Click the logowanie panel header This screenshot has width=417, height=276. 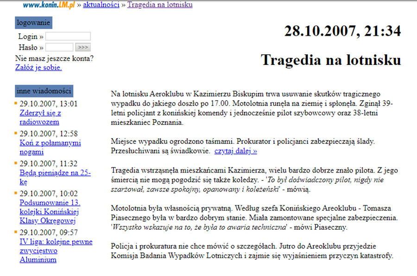pos(33,23)
